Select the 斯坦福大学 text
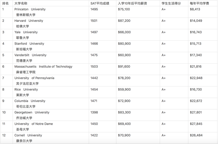The width and height of the screenshot is (218, 144). coord(24,49)
